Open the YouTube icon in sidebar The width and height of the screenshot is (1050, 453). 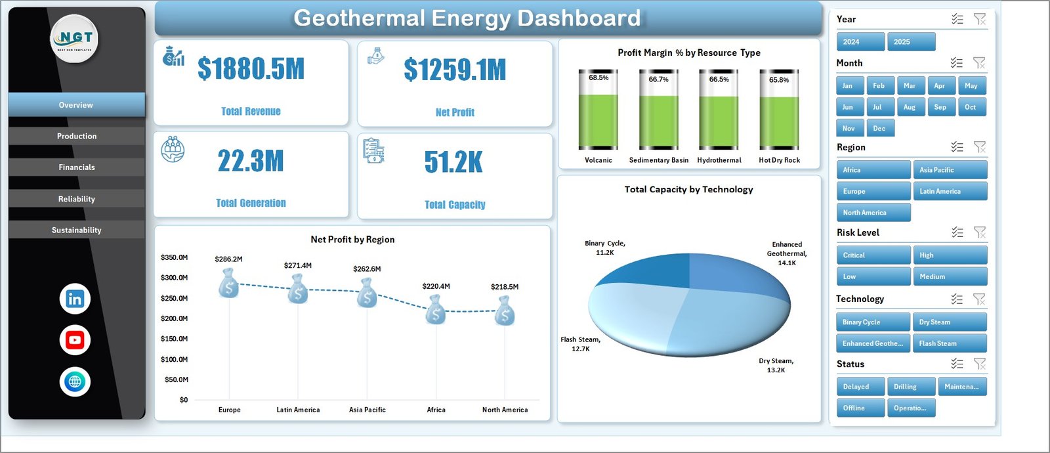tap(75, 340)
